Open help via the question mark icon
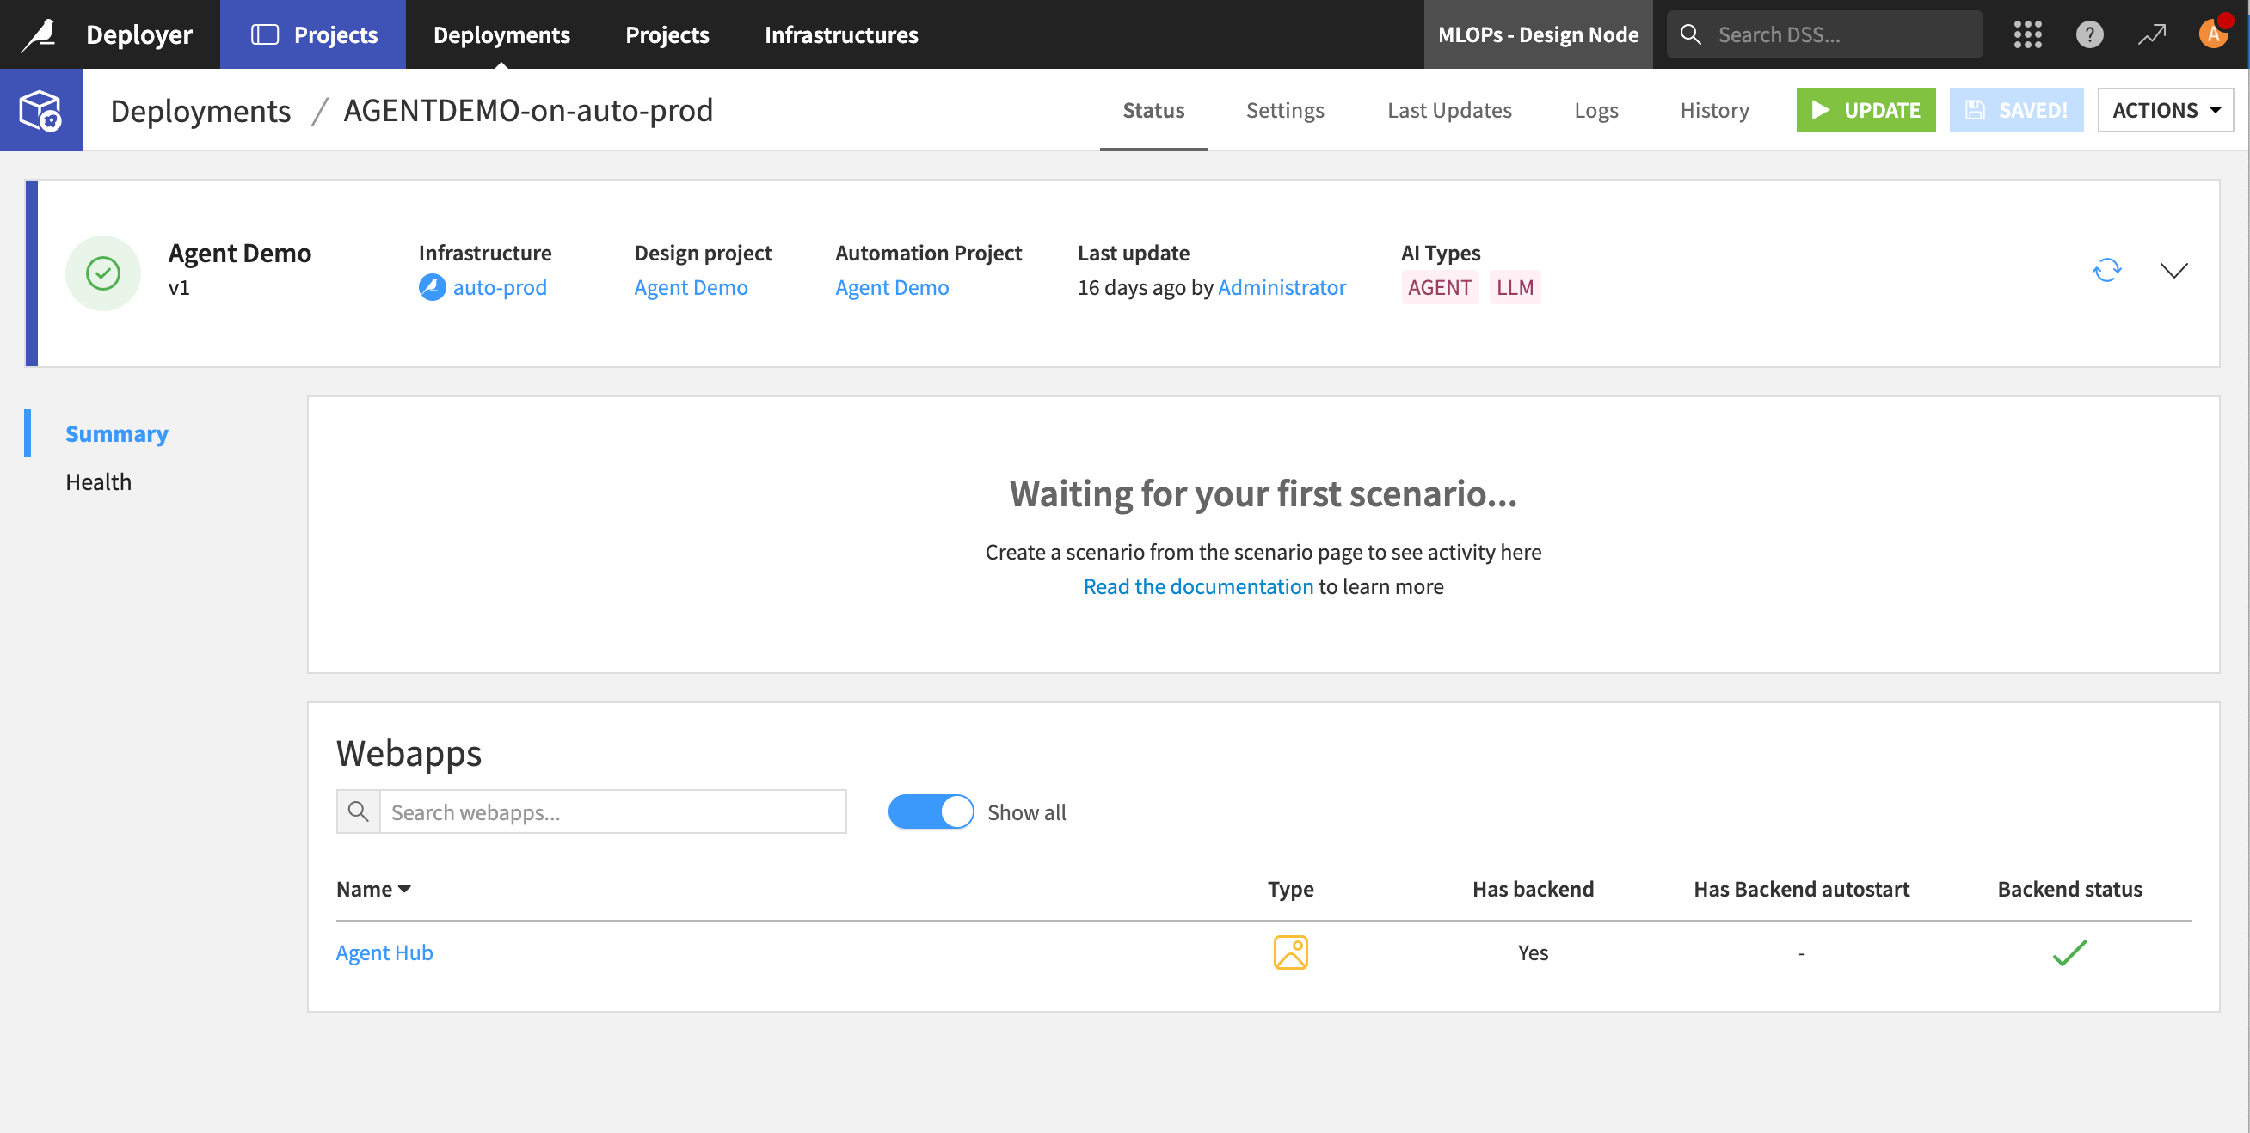Screen dimensions: 2250x1133 coord(2089,34)
